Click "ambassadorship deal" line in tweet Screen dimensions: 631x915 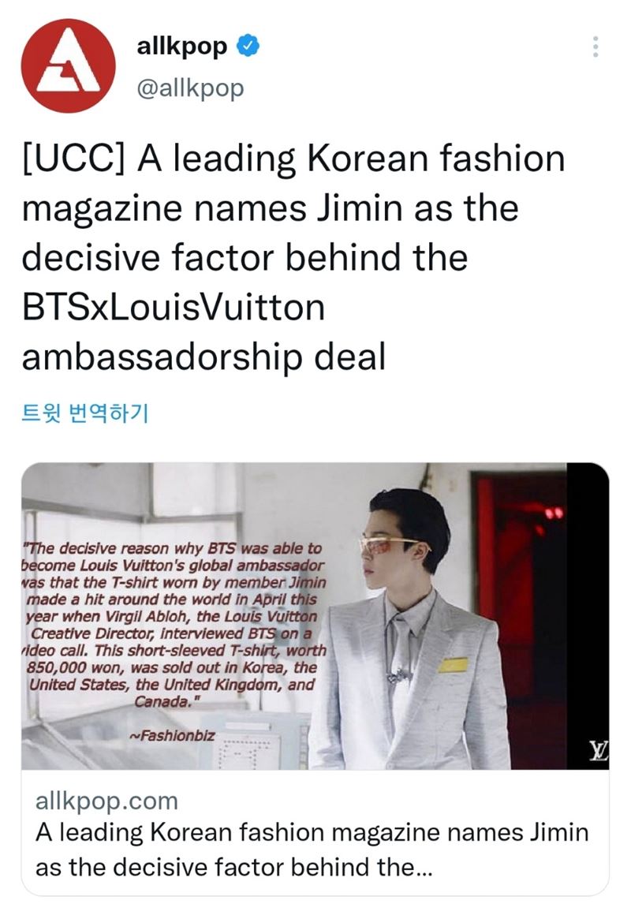pyautogui.click(x=203, y=357)
